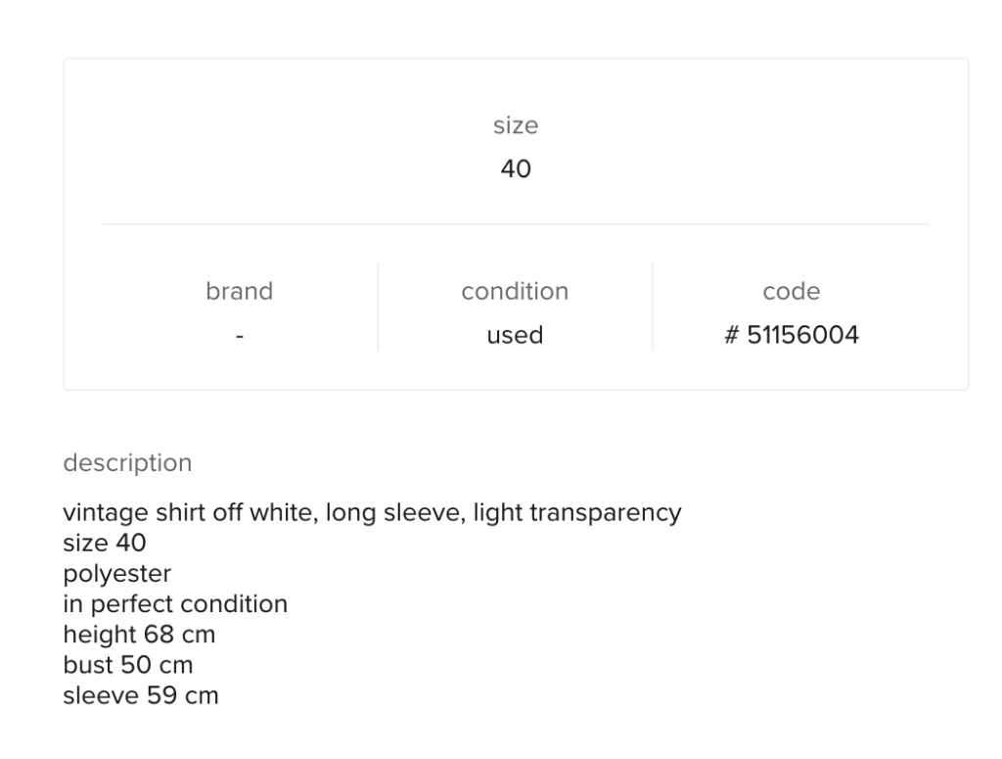Image resolution: width=1002 pixels, height=759 pixels.
Task: Click the used condition value
Action: coord(515,336)
